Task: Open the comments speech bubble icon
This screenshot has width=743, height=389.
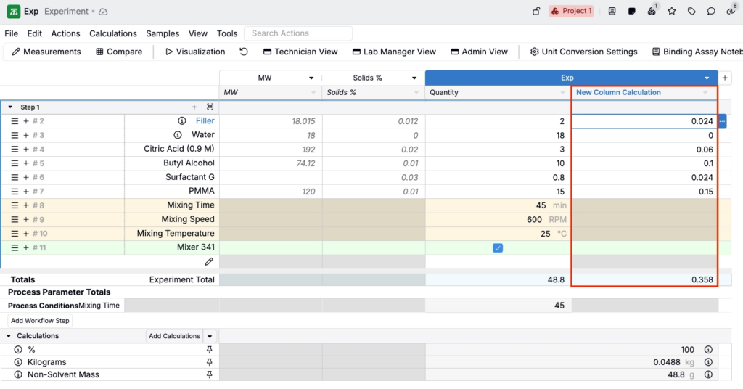Action: click(x=711, y=12)
